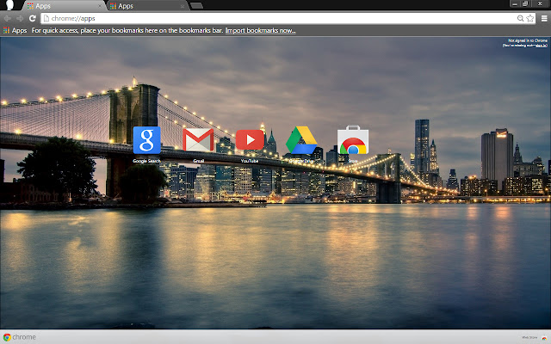Click the page icon in the address bar
551x344 pixels.
coord(46,18)
